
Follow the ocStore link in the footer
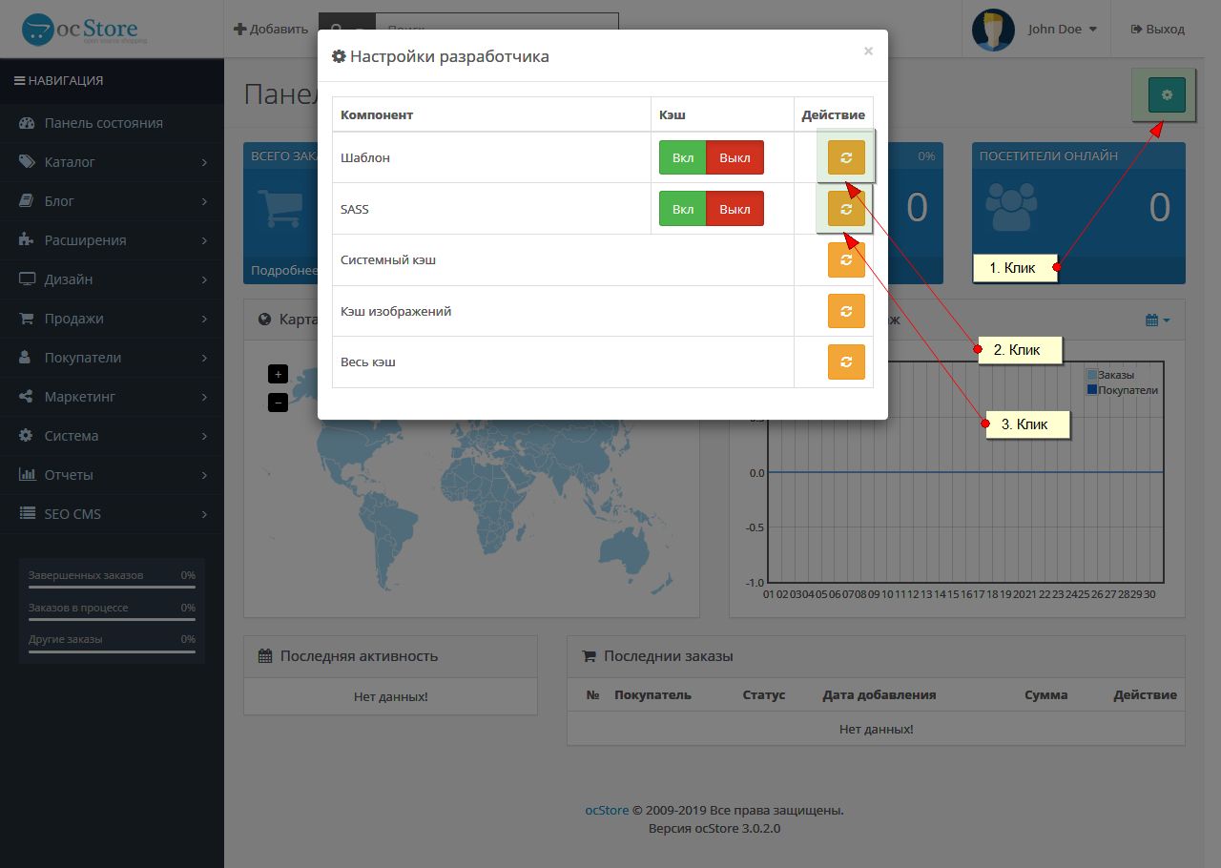point(607,811)
